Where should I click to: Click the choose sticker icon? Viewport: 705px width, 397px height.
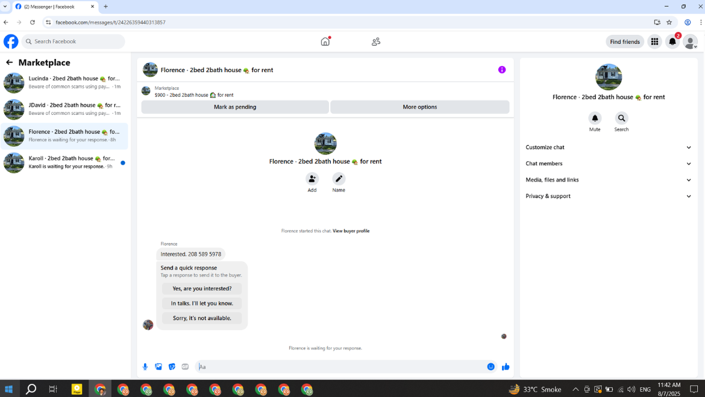[172, 366]
